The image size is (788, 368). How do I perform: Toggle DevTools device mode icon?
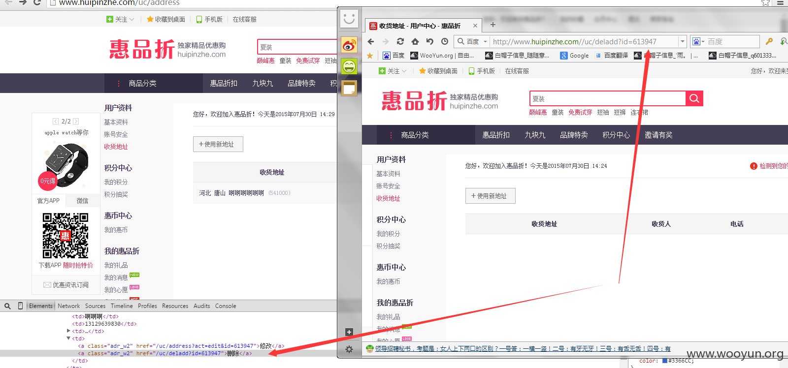tap(20, 306)
